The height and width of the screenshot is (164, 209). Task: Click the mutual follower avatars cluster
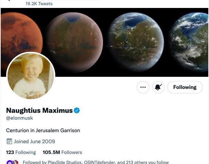click(12, 162)
